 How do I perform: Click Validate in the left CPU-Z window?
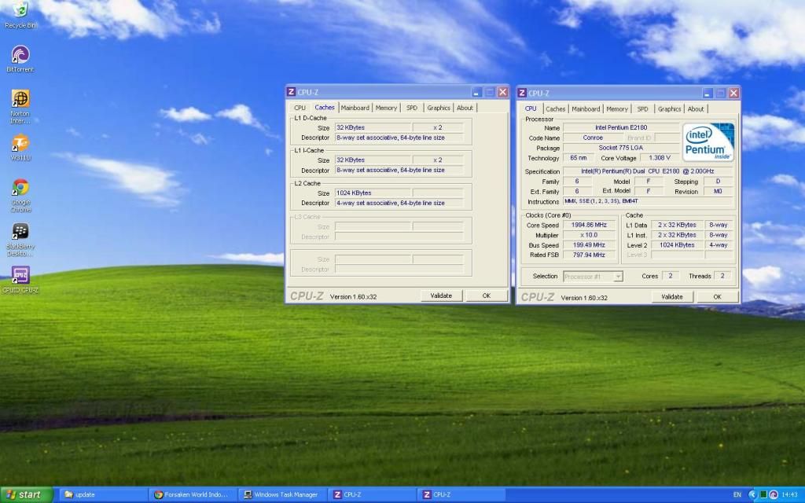click(441, 296)
